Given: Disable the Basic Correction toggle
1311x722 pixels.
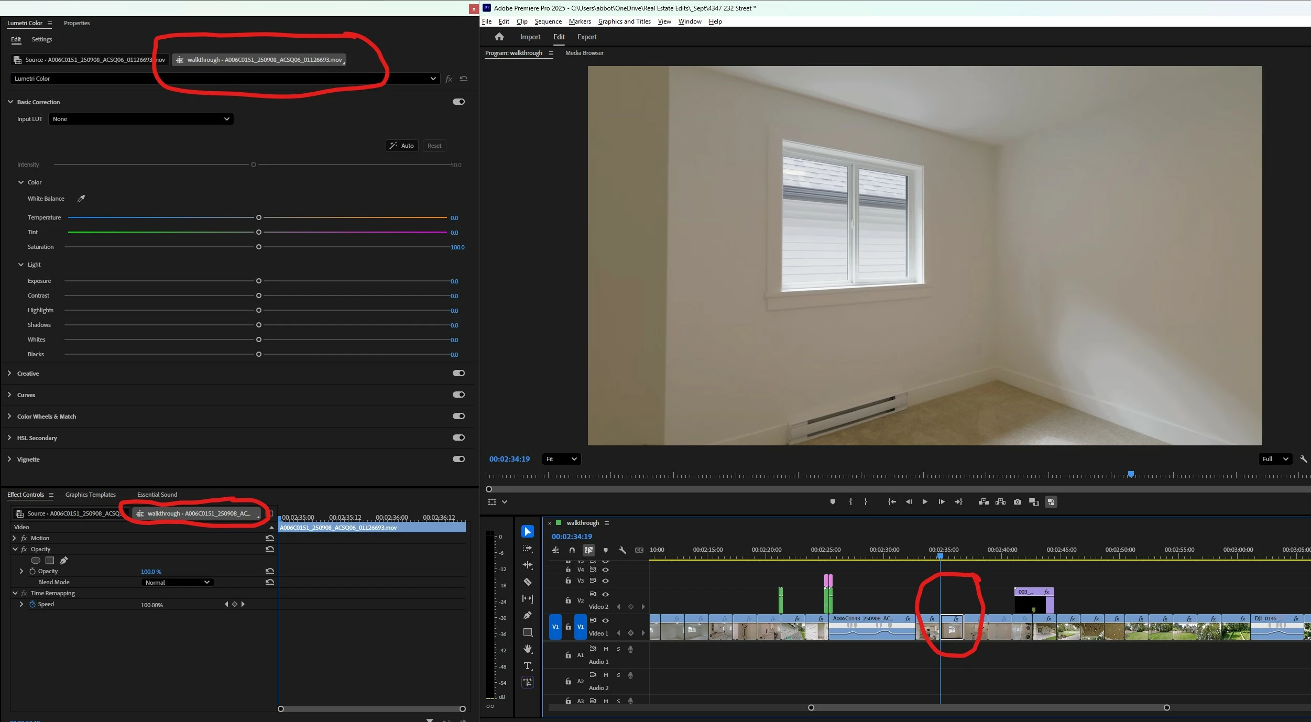Looking at the screenshot, I should (x=458, y=102).
